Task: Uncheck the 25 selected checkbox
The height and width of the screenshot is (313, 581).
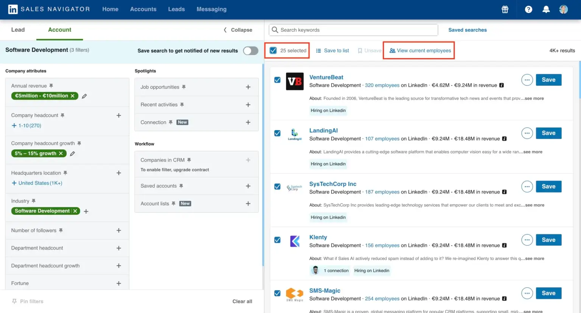Action: click(273, 50)
